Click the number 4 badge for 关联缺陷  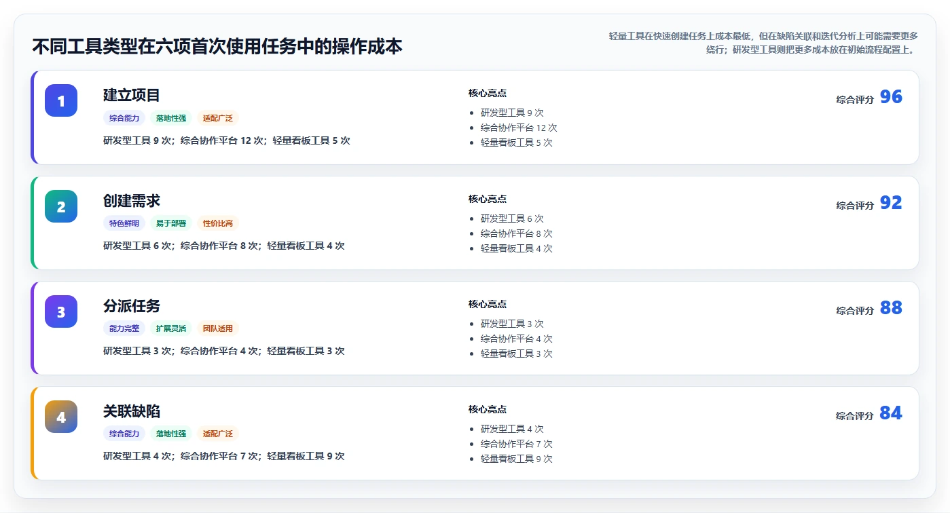pos(61,417)
